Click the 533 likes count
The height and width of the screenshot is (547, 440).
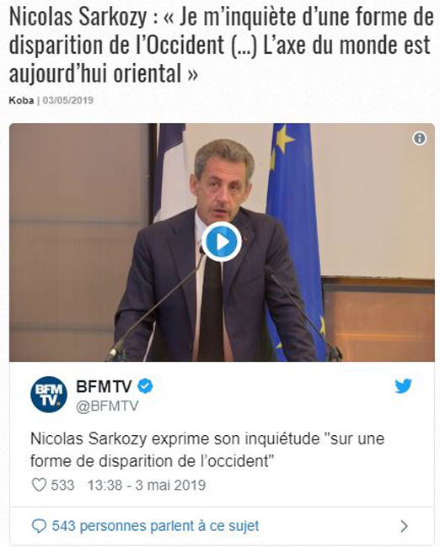(63, 485)
